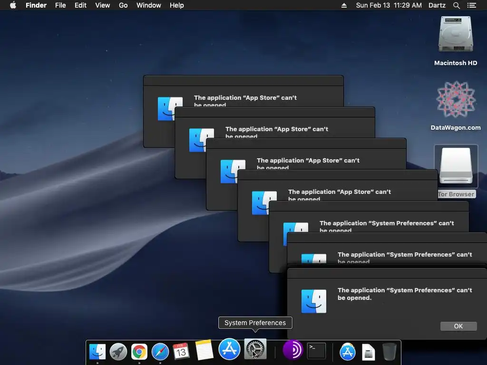487x365 pixels.
Task: Click frontmost dialog's "be opened." message text
Action: (354, 298)
